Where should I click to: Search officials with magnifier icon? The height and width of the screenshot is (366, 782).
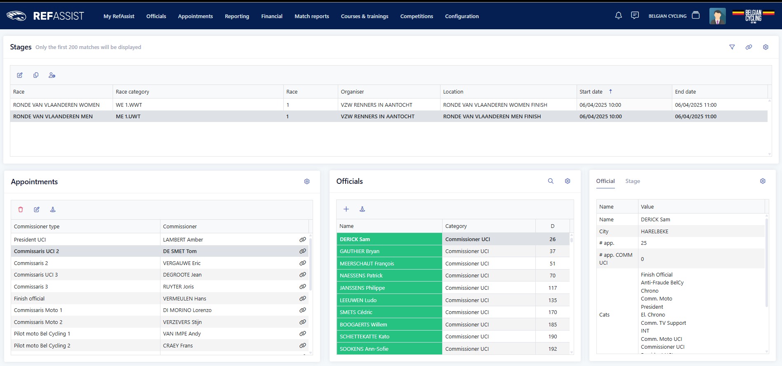pyautogui.click(x=551, y=181)
